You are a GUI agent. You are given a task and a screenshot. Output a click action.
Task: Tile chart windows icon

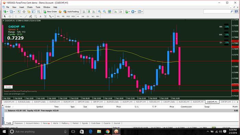[109, 12]
